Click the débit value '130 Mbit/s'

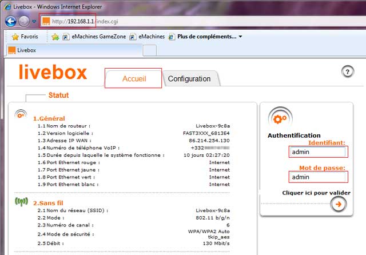point(216,244)
